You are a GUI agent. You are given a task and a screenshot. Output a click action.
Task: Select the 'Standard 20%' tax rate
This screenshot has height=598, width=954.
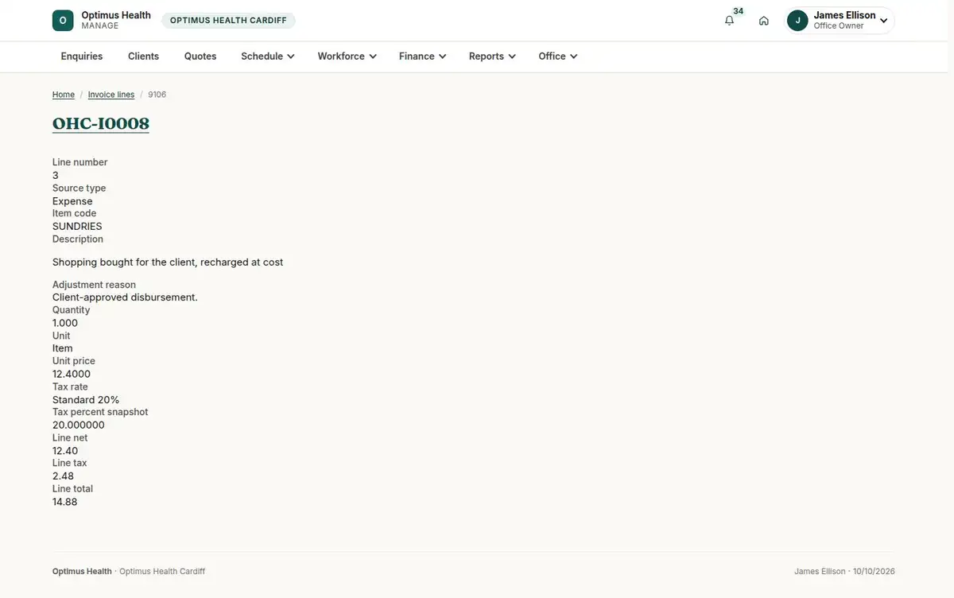86,400
